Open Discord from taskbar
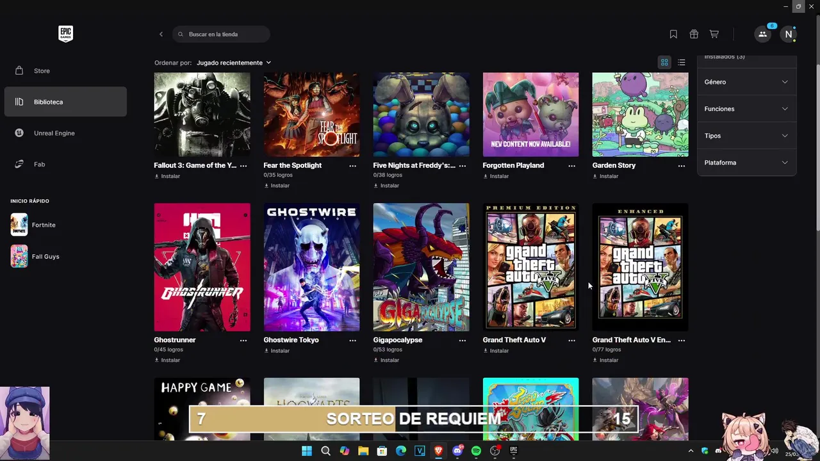The height and width of the screenshot is (461, 820). coord(457,451)
